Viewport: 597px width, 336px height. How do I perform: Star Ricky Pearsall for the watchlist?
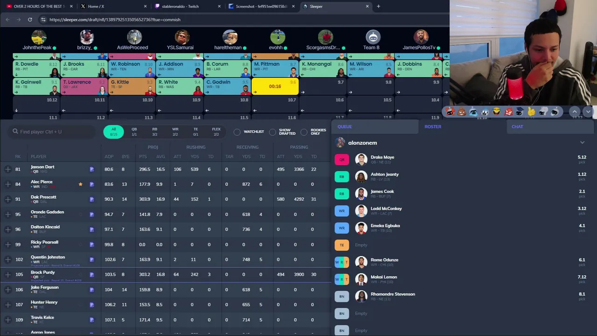click(80, 245)
